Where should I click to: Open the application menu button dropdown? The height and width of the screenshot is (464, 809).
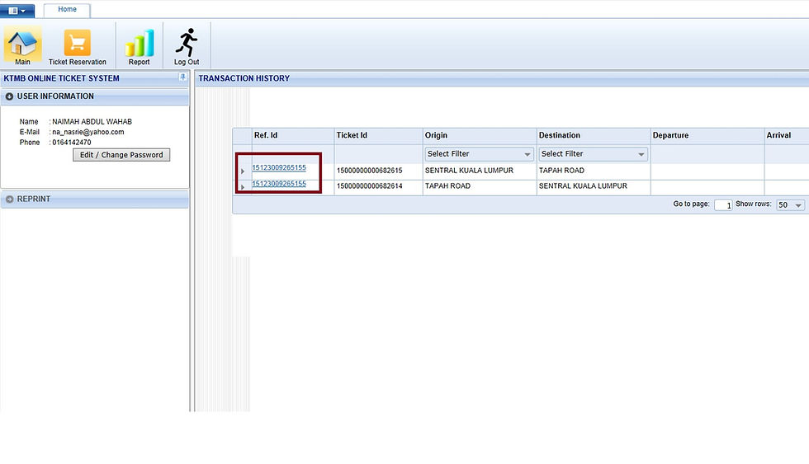pos(17,10)
